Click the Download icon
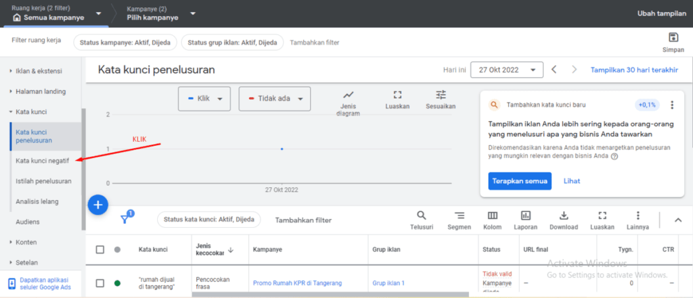 coord(563,216)
